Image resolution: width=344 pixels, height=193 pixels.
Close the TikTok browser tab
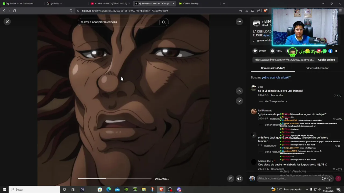tap(173, 3)
